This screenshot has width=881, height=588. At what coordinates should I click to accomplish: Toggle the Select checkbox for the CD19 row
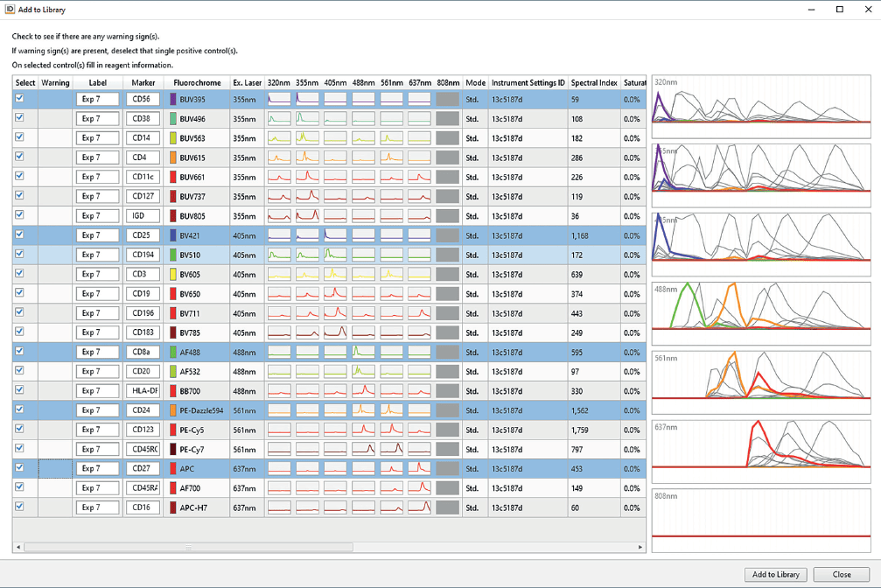tap(20, 293)
